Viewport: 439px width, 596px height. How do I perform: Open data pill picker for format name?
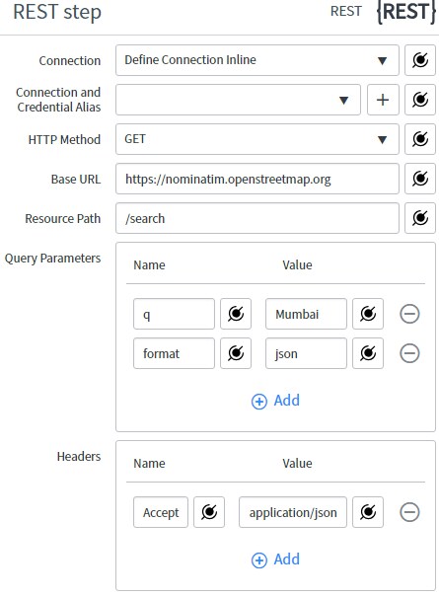tap(236, 353)
